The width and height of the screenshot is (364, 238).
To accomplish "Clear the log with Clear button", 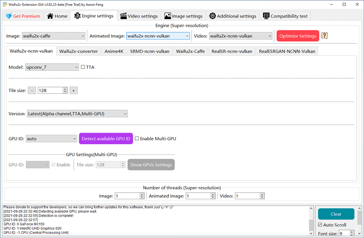I will 336,214.
